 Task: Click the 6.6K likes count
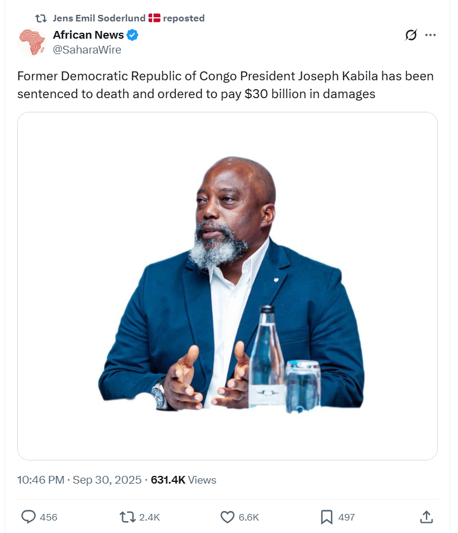click(248, 517)
